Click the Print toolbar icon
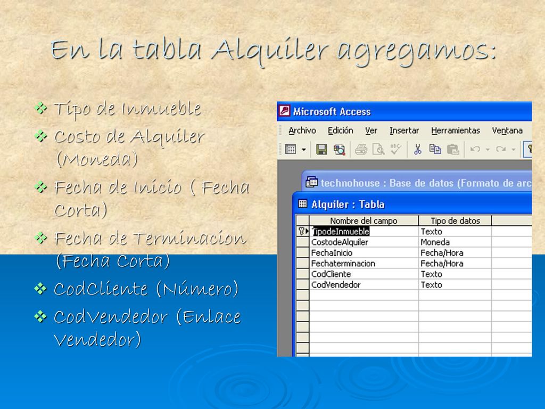Viewport: 545px width, 409px height. [x=361, y=150]
